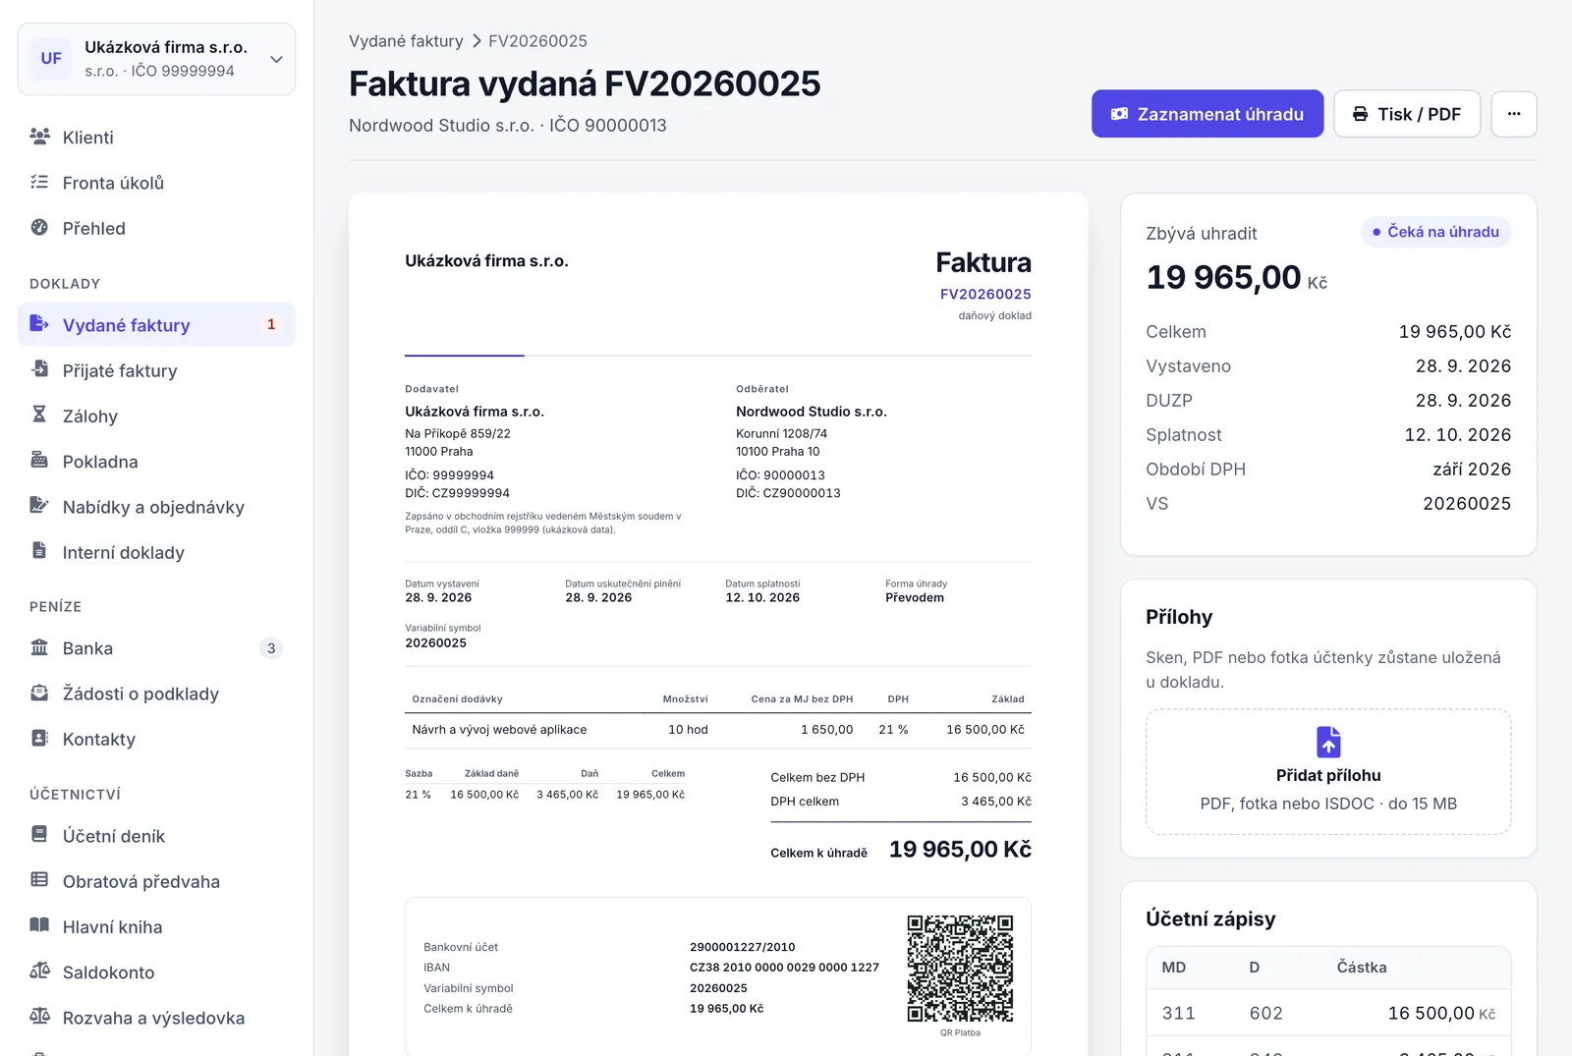This screenshot has width=1572, height=1056.
Task: Select Přijaté faktury in sidebar
Action: pos(156,370)
